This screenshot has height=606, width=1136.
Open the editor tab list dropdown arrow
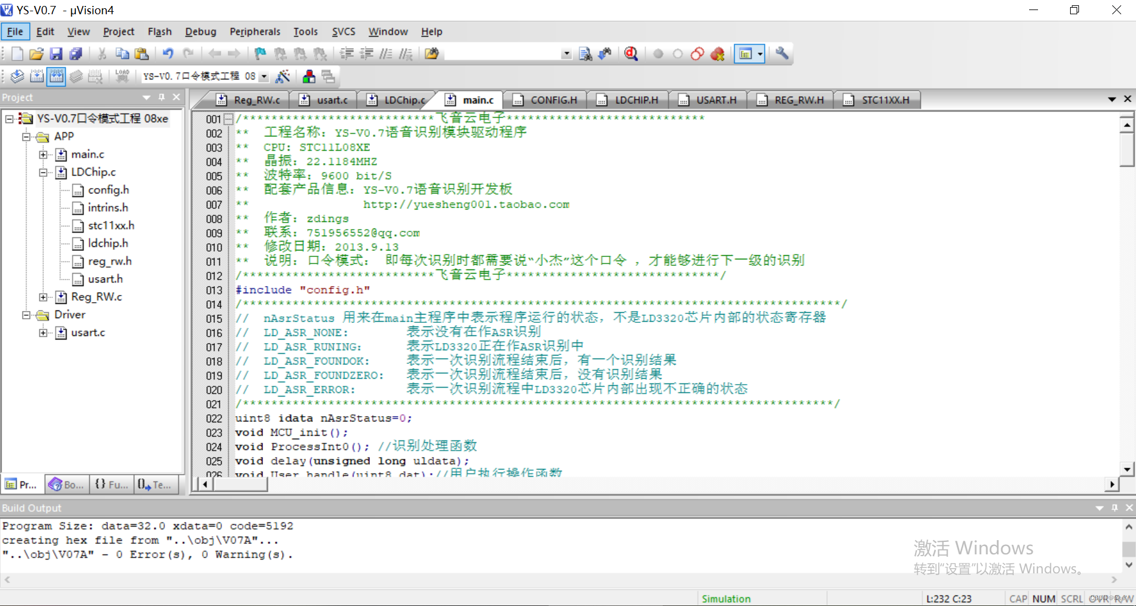[x=1112, y=99]
